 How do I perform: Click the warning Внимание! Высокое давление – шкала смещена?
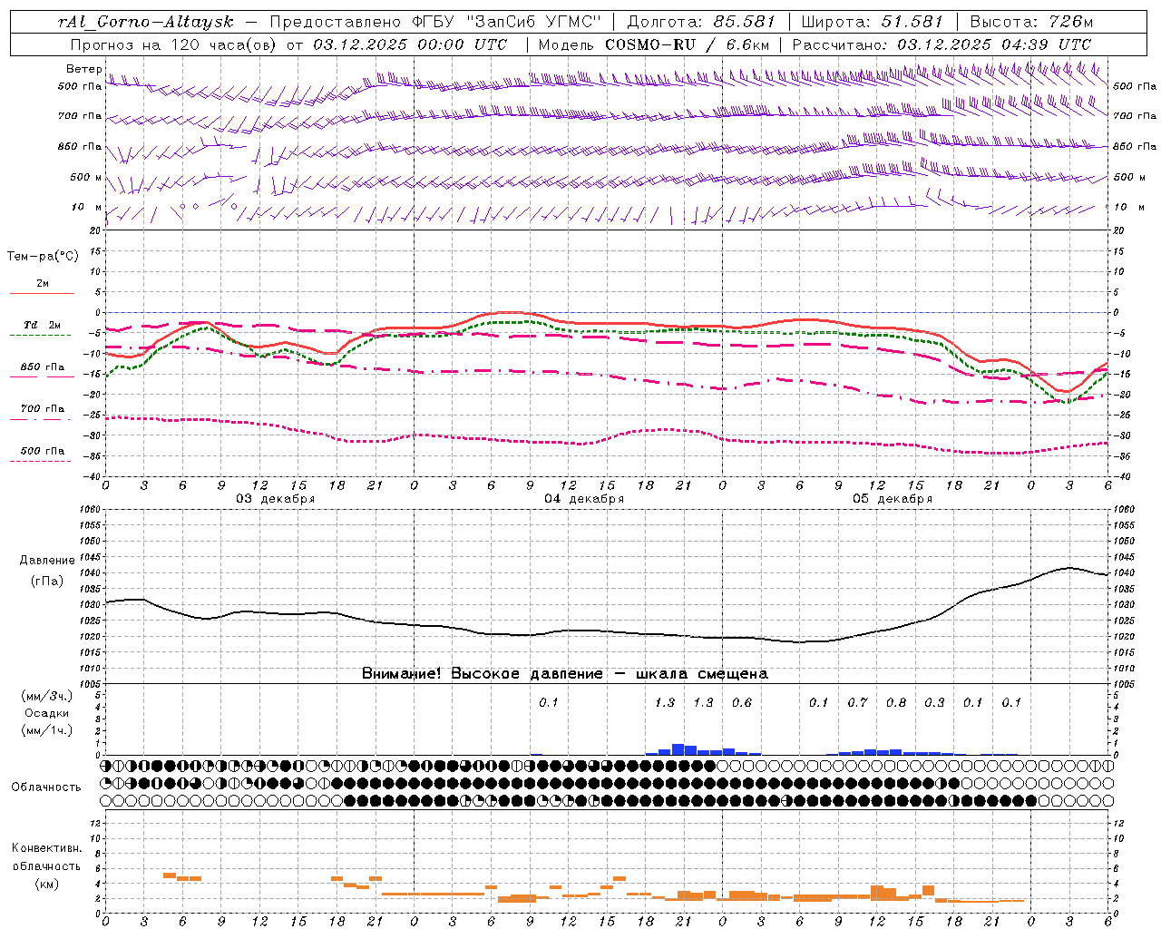point(564,674)
